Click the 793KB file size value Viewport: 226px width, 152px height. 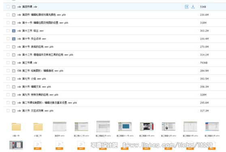point(204,63)
